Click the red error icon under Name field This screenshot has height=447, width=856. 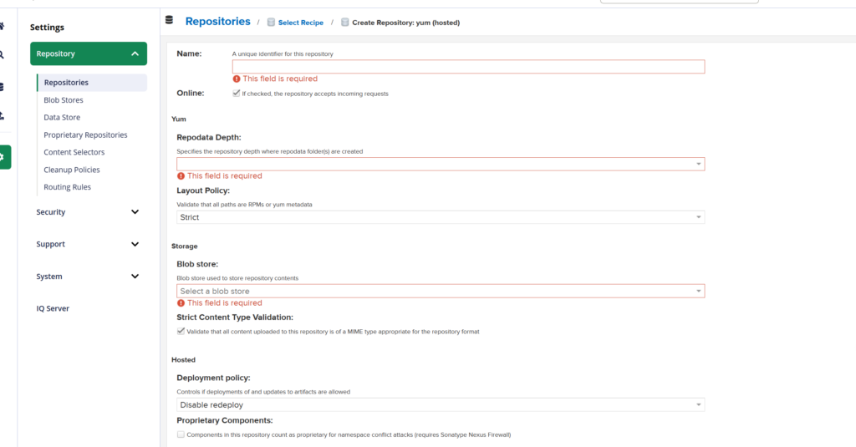[x=237, y=79]
